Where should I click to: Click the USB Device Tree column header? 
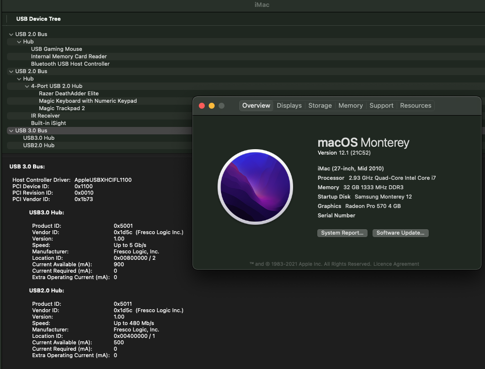point(38,19)
